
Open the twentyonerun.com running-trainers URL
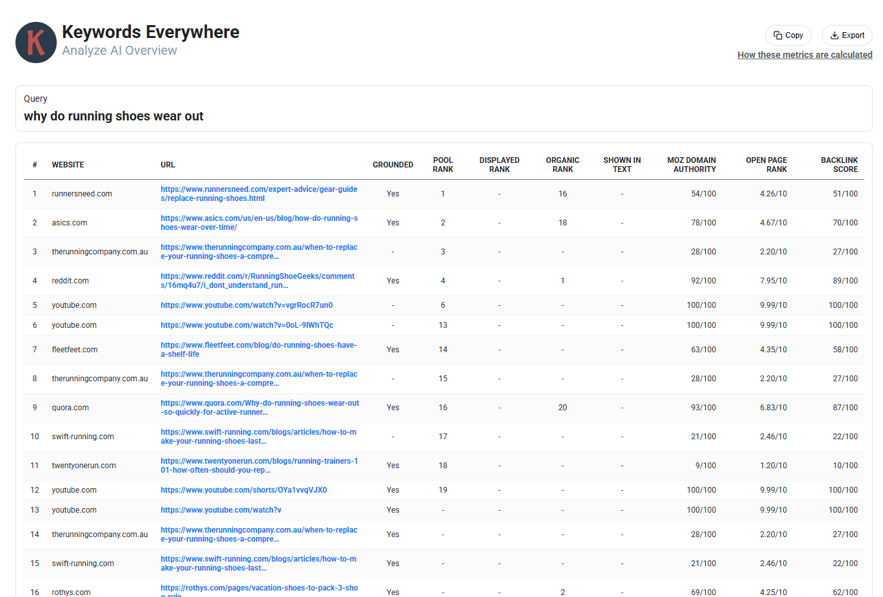coord(259,466)
